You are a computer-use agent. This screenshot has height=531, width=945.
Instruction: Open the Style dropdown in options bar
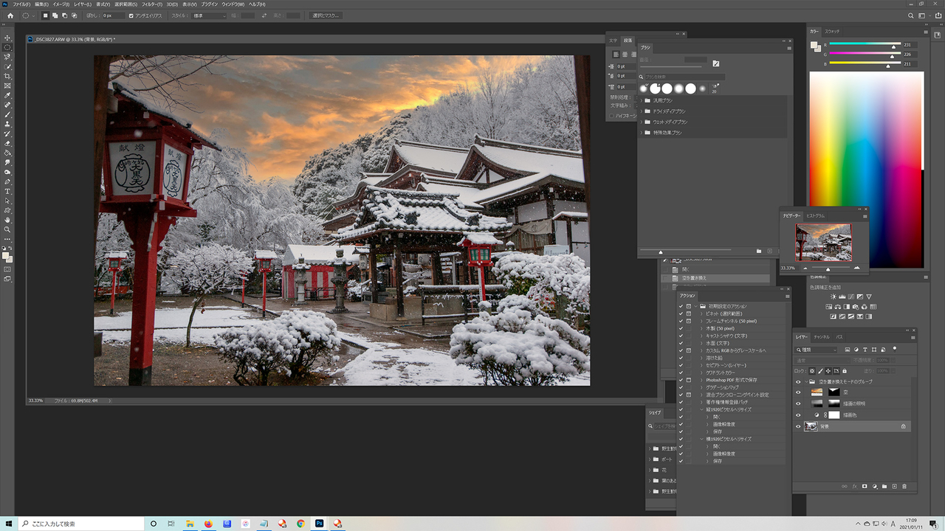(209, 15)
